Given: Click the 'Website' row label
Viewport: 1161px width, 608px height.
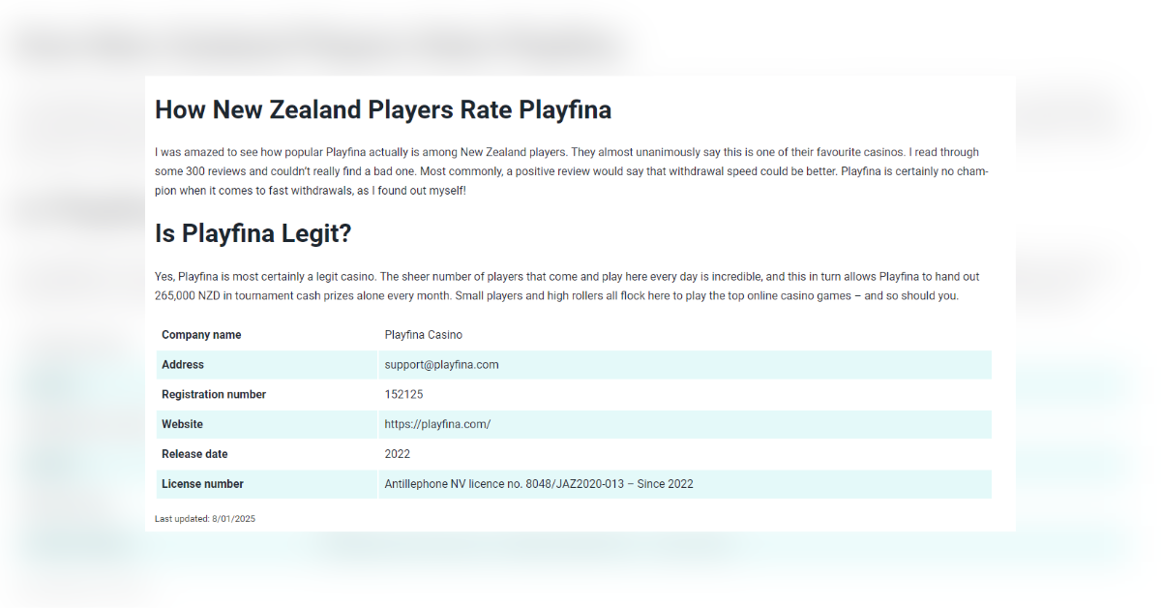Looking at the screenshot, I should coord(183,424).
